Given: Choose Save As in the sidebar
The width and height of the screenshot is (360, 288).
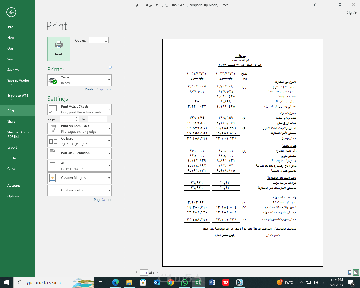Looking at the screenshot, I should click(17, 70).
